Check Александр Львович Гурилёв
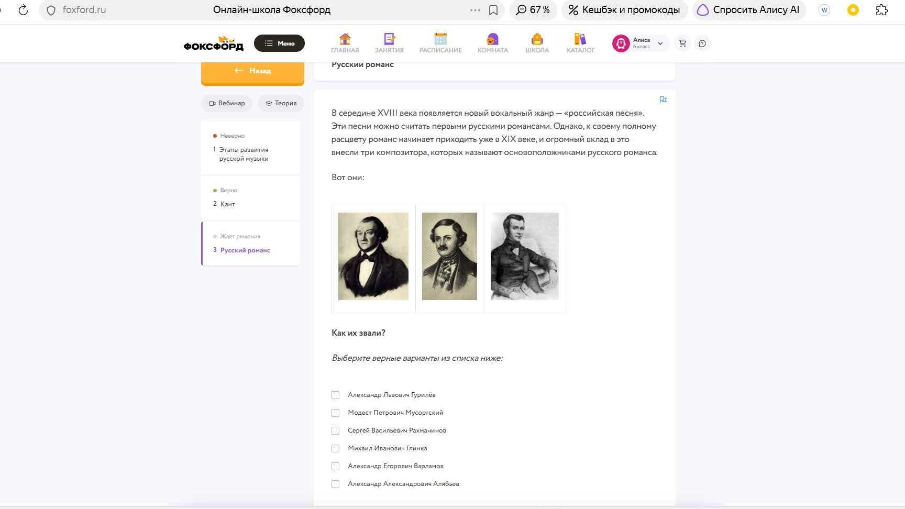Screen dimensions: 905x509 335,395
